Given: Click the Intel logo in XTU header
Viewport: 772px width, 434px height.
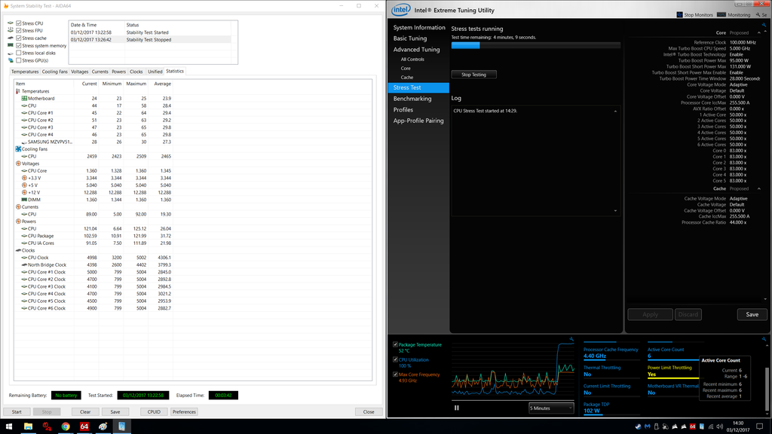Looking at the screenshot, I should click(400, 10).
